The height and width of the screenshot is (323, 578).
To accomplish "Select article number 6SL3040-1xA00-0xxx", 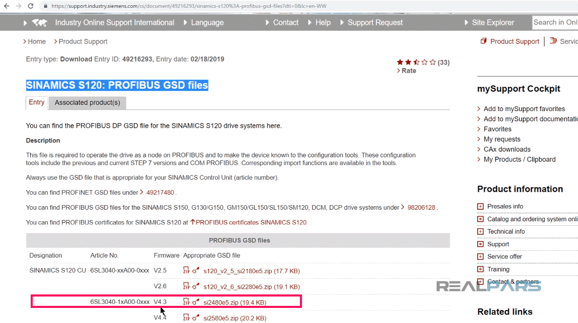I will click(120, 302).
